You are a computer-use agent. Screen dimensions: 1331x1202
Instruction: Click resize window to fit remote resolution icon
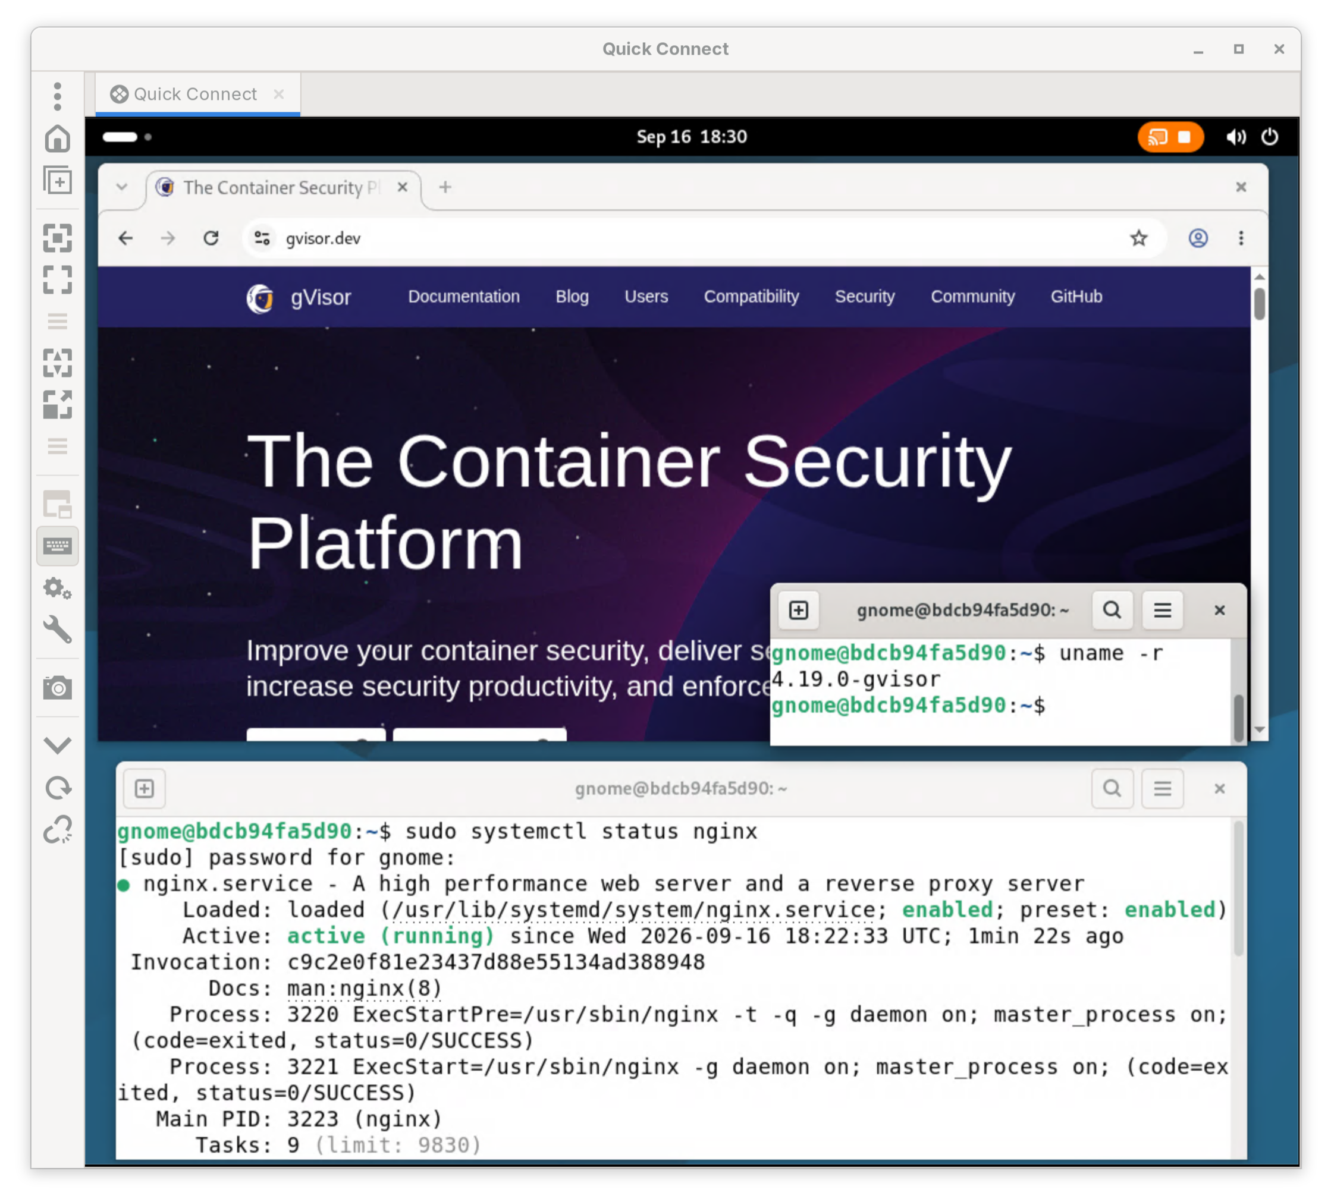[x=58, y=238]
